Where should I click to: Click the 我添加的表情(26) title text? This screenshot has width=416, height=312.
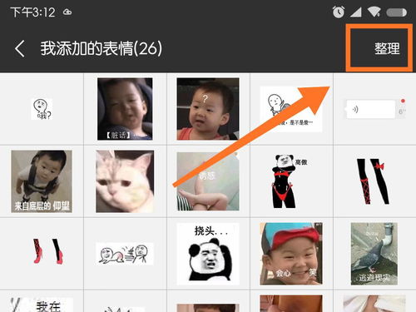click(102, 49)
